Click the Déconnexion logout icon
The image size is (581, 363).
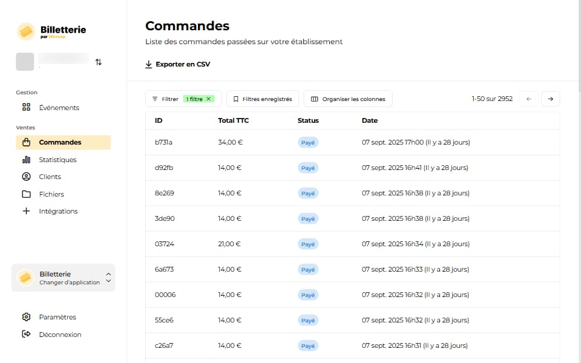tap(26, 335)
